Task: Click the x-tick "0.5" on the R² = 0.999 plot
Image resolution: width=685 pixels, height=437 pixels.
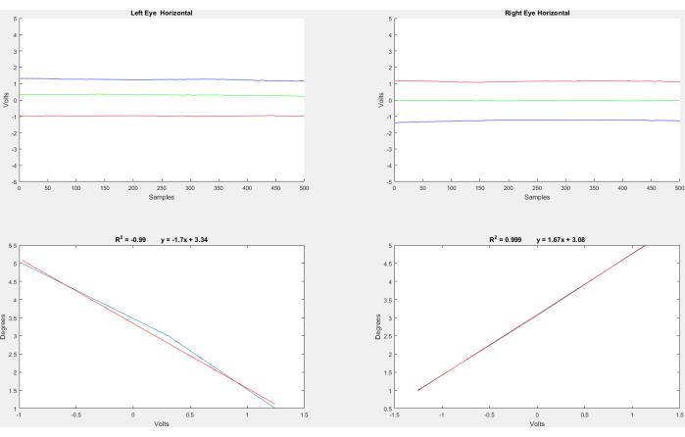Action: tap(584, 415)
